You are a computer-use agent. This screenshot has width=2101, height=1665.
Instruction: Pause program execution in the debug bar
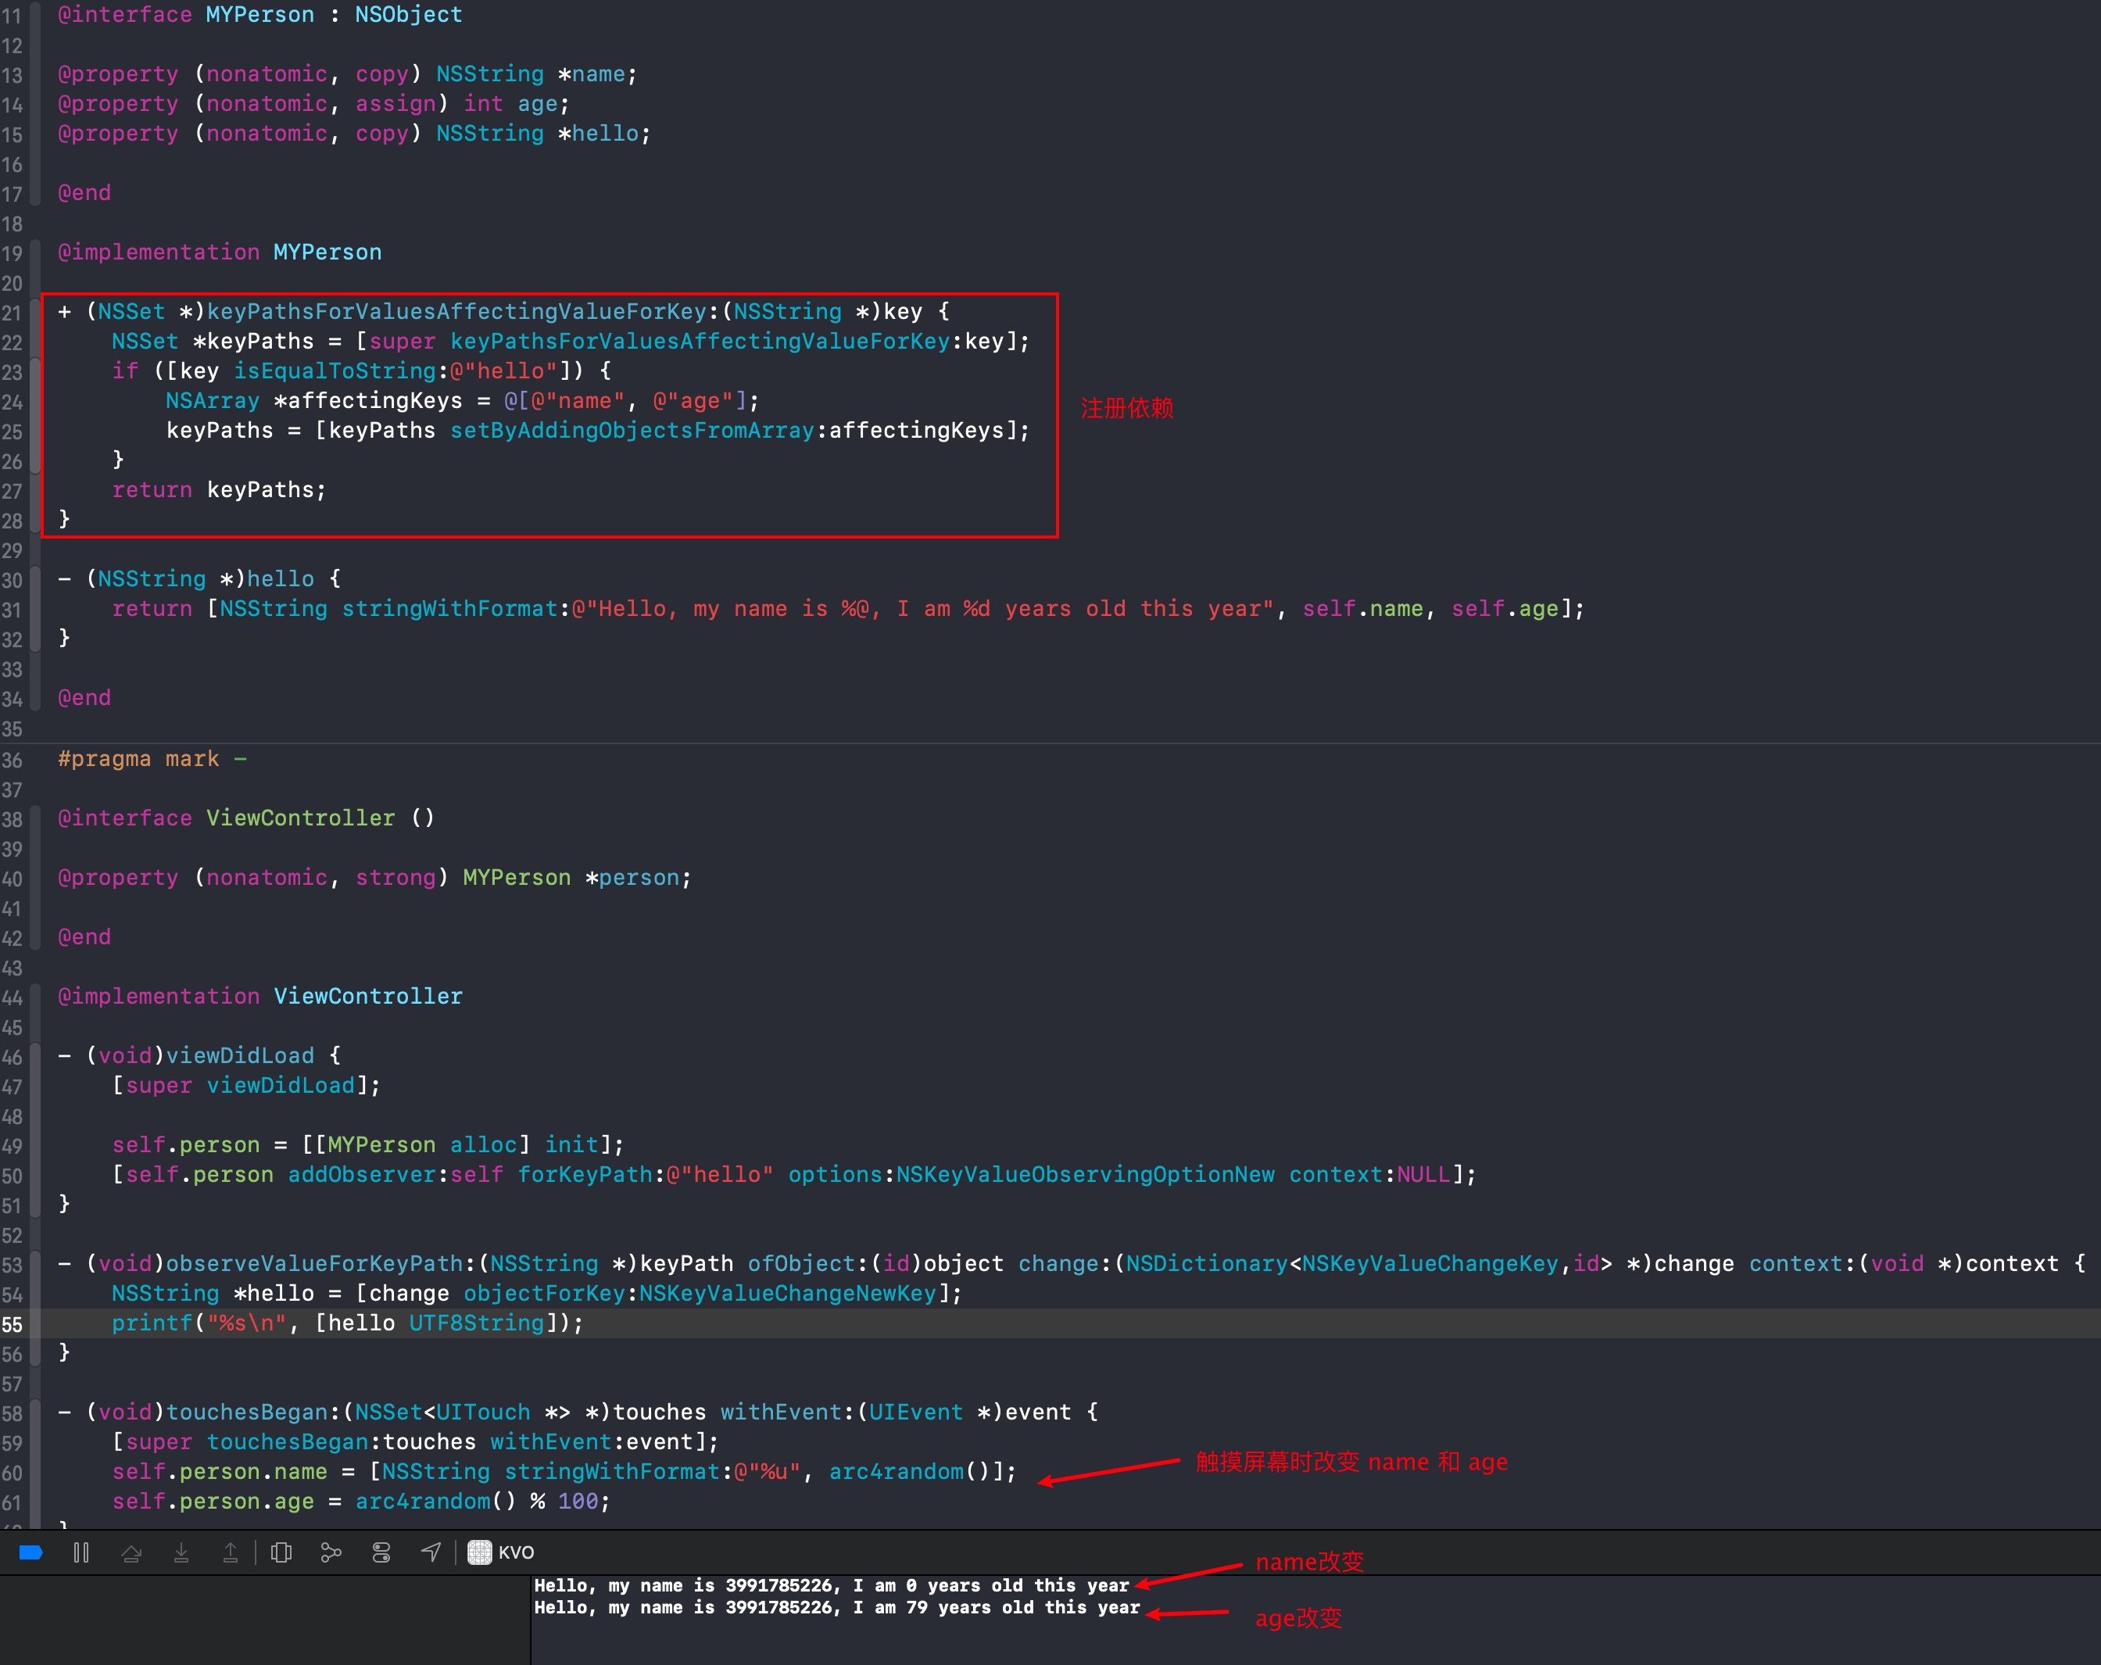pyautogui.click(x=82, y=1552)
